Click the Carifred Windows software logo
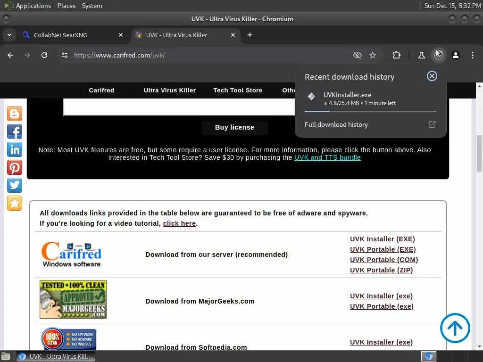The image size is (483, 362). point(72,255)
